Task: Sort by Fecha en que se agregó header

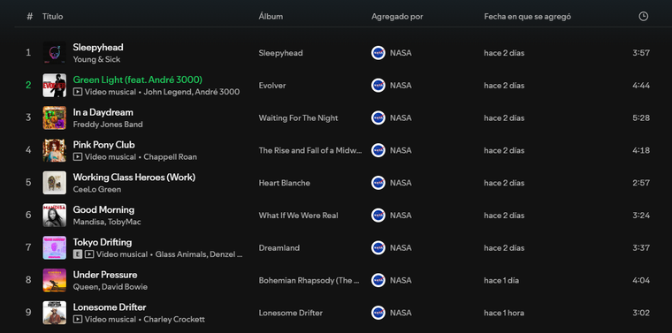Action: [x=528, y=17]
